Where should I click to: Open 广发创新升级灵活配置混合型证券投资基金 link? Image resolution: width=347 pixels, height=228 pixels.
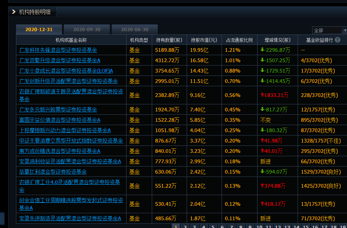(68, 81)
